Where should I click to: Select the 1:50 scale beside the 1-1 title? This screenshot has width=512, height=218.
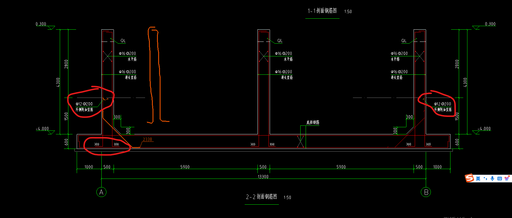pos(348,12)
